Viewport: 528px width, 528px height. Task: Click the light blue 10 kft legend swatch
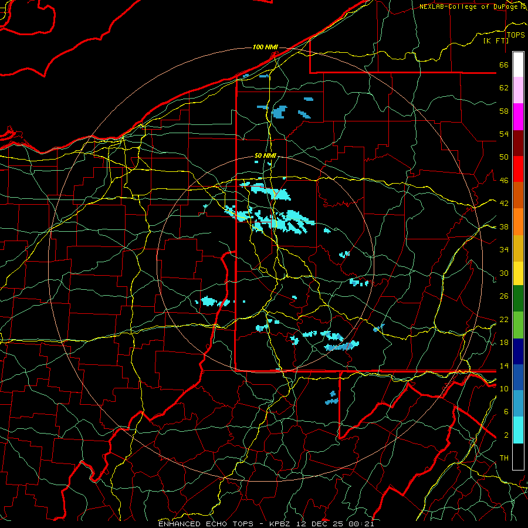518,404
